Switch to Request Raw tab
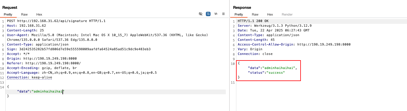This screenshot has width=407, height=111. click(x=24, y=14)
